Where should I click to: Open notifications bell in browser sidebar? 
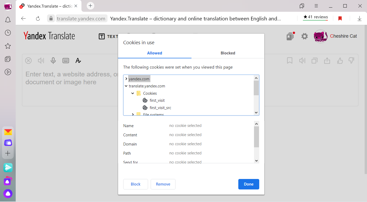[8, 20]
